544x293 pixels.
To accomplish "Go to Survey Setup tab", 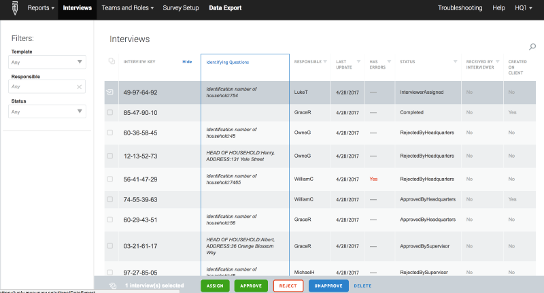I will click(181, 8).
